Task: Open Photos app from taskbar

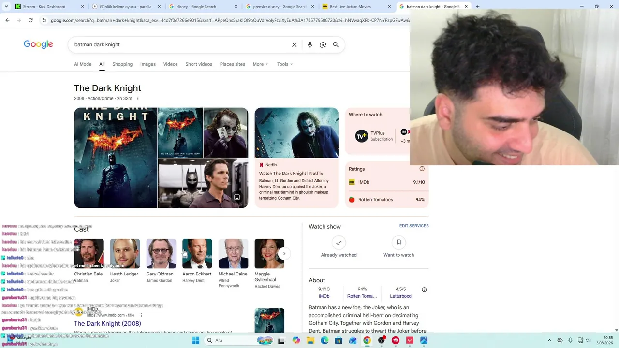Action: point(424,340)
